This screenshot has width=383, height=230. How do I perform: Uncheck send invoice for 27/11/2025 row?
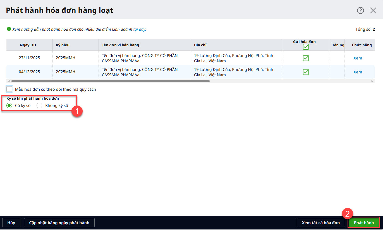click(306, 58)
